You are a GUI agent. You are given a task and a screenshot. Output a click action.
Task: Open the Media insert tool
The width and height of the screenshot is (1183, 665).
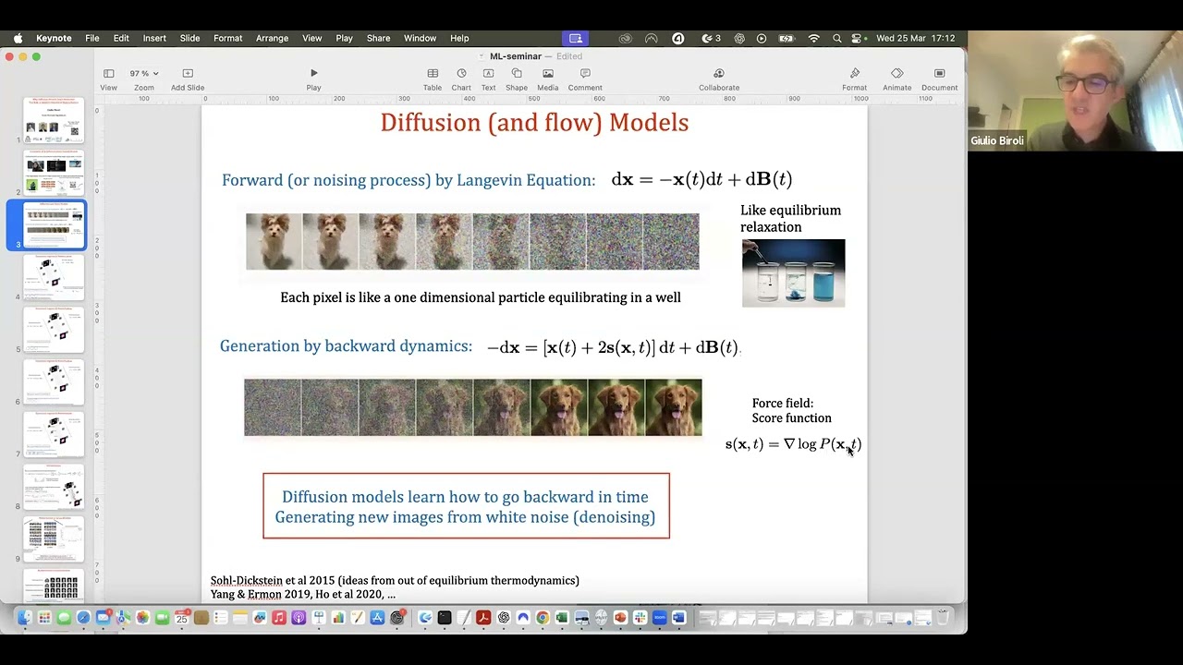pos(548,74)
